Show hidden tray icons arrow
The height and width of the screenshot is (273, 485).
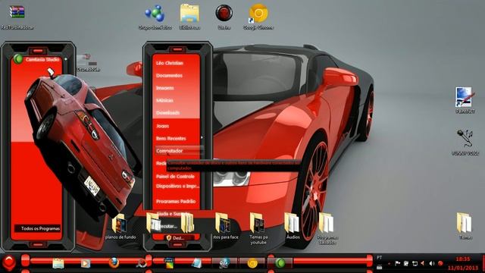pyautogui.click(x=389, y=264)
